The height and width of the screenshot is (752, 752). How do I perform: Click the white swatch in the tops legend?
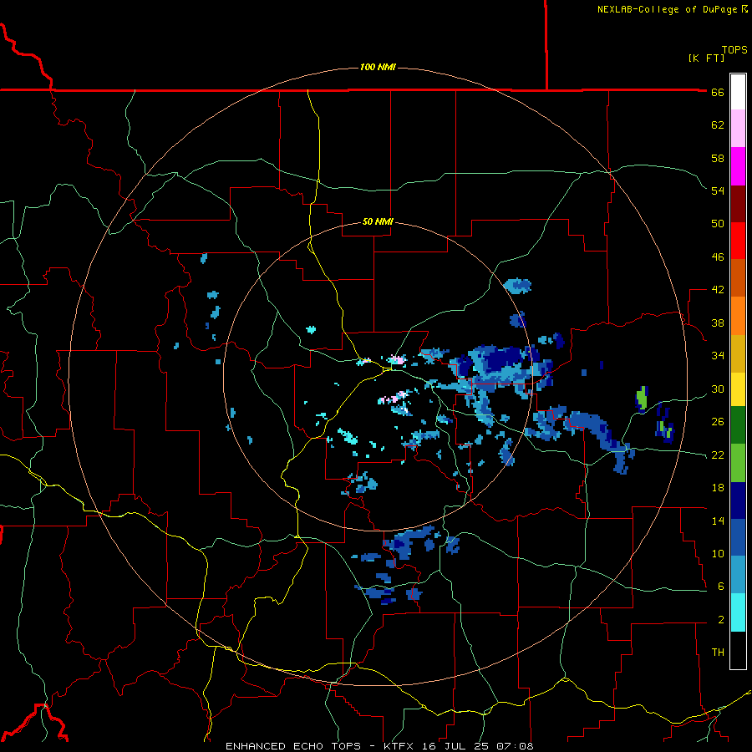click(738, 92)
